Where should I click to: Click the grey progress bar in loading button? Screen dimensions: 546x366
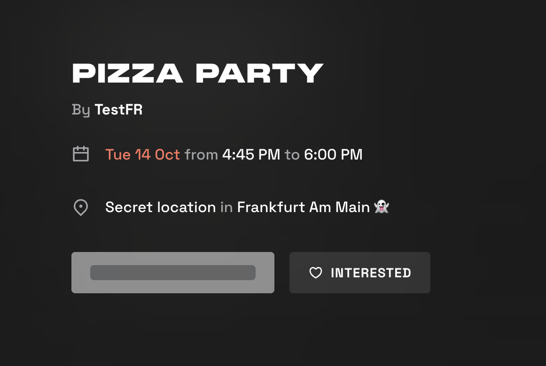(x=172, y=272)
